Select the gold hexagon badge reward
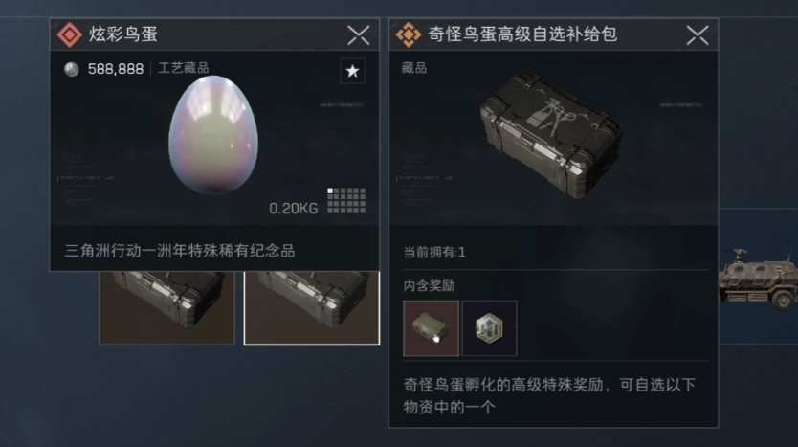The height and width of the screenshot is (447, 798). pyautogui.click(x=489, y=328)
